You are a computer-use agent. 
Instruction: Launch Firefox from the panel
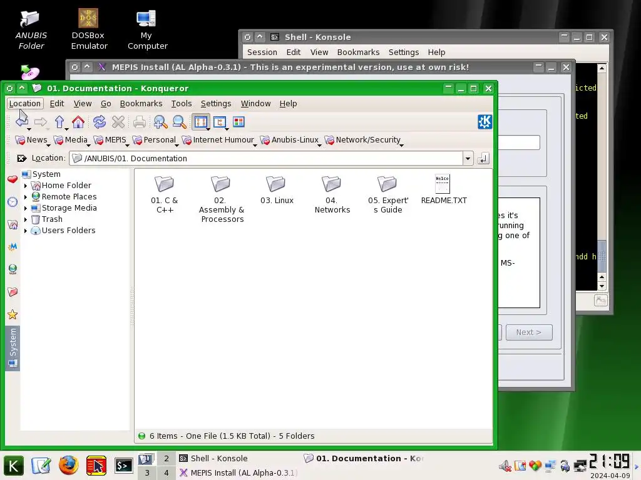coord(68,465)
